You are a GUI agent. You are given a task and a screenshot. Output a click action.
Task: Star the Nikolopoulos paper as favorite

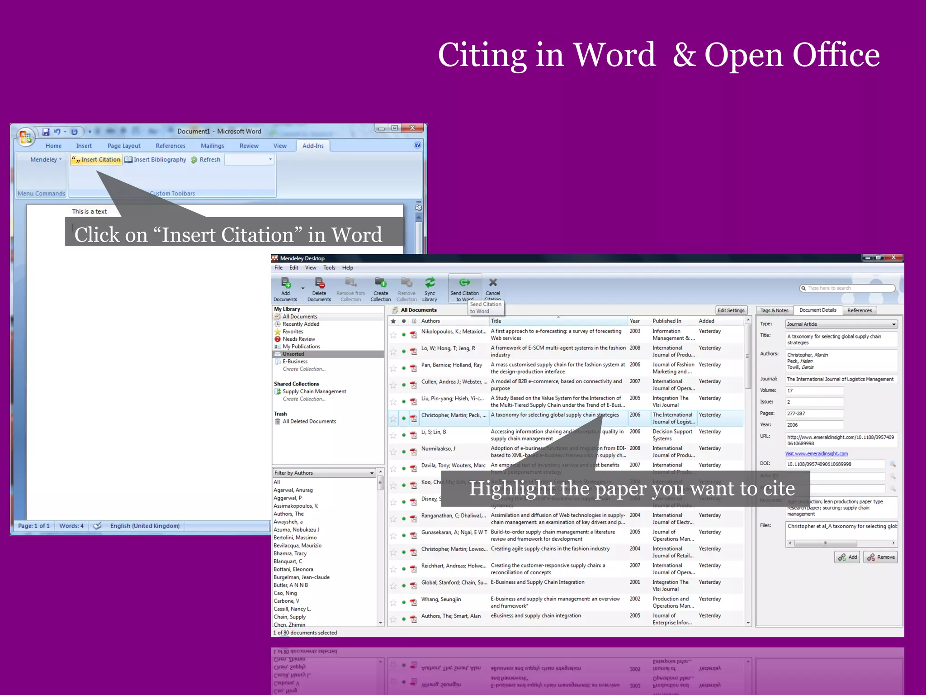[x=393, y=335]
